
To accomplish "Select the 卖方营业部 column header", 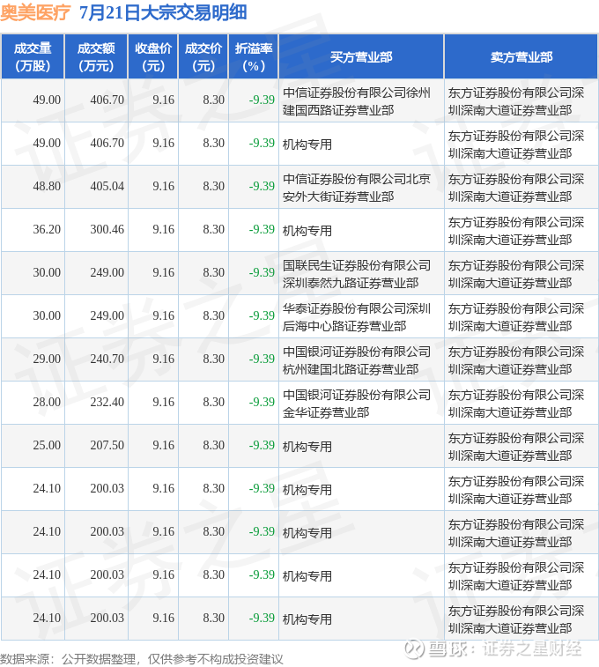I will pos(521,57).
